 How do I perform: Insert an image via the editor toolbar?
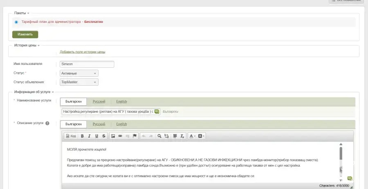coord(113,136)
